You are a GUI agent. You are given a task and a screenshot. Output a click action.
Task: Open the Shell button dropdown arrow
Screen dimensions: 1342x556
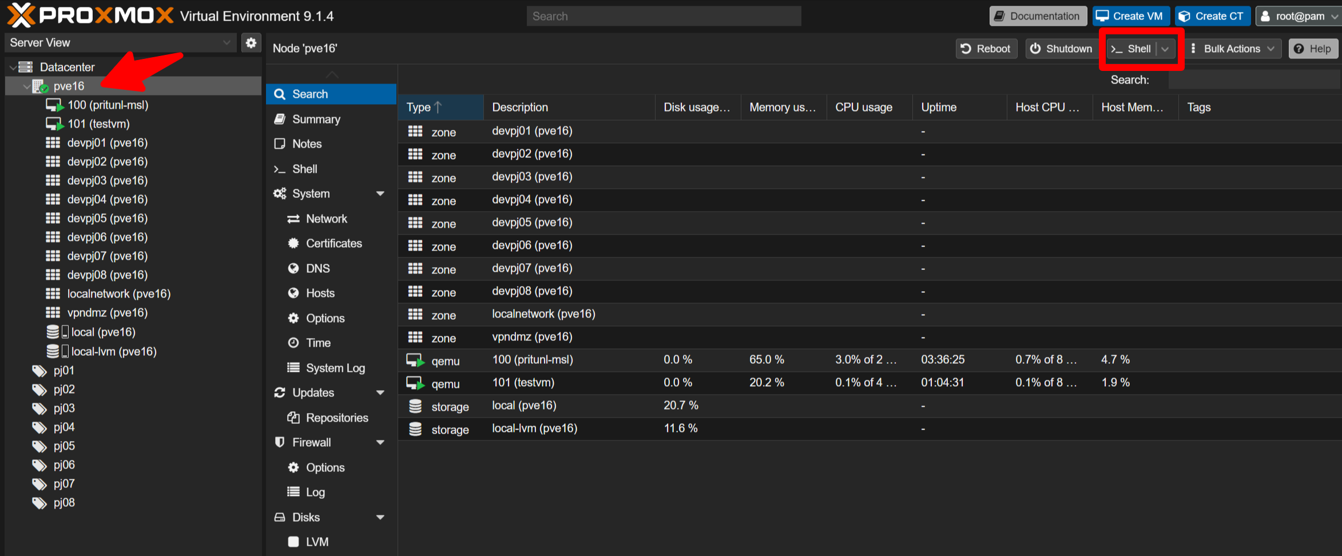point(1165,49)
